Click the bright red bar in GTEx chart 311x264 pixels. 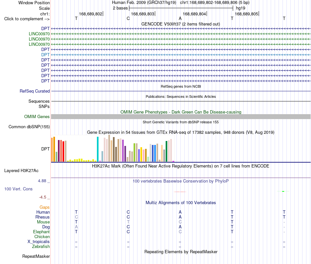63,151
